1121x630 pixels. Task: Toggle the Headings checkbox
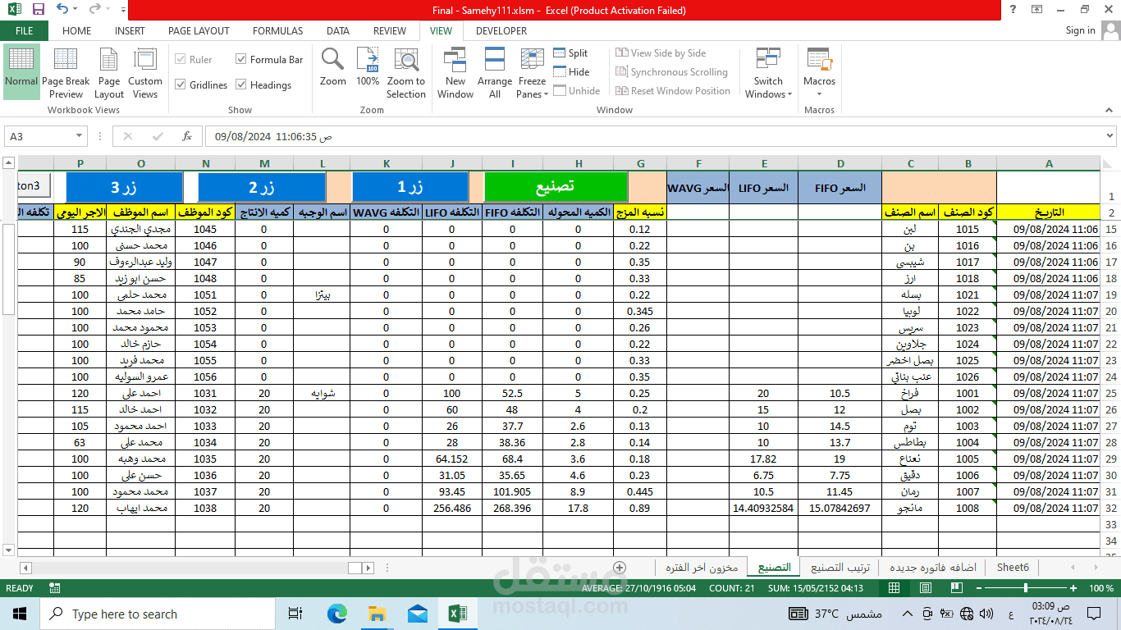[241, 84]
